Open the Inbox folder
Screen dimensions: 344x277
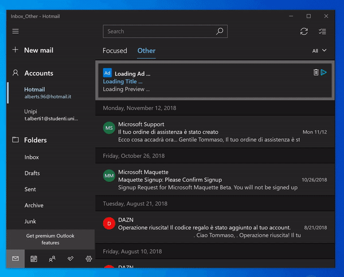(x=32, y=157)
